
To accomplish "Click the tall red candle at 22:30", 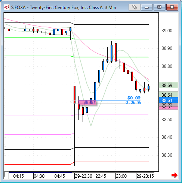I will (74, 95).
